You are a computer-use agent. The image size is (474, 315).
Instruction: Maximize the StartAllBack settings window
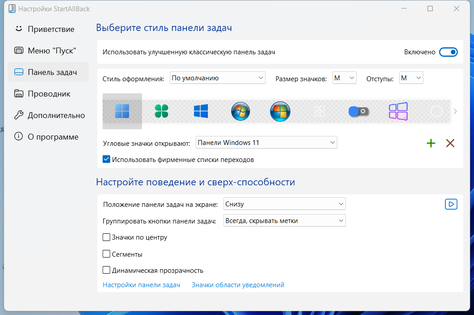point(430,9)
